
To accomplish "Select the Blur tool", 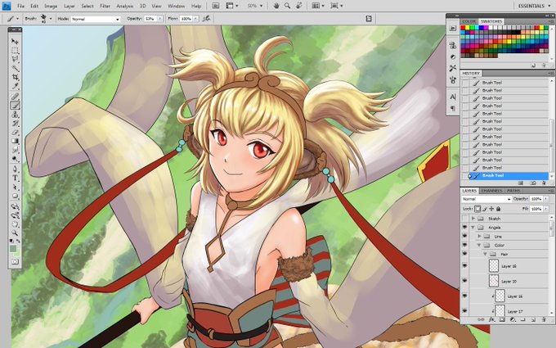I will 15,150.
